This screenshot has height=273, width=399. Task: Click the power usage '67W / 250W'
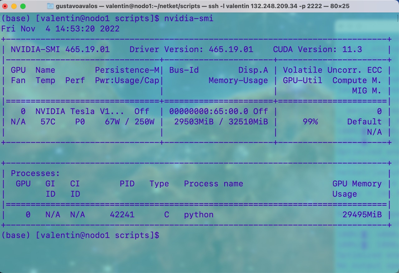coord(130,121)
